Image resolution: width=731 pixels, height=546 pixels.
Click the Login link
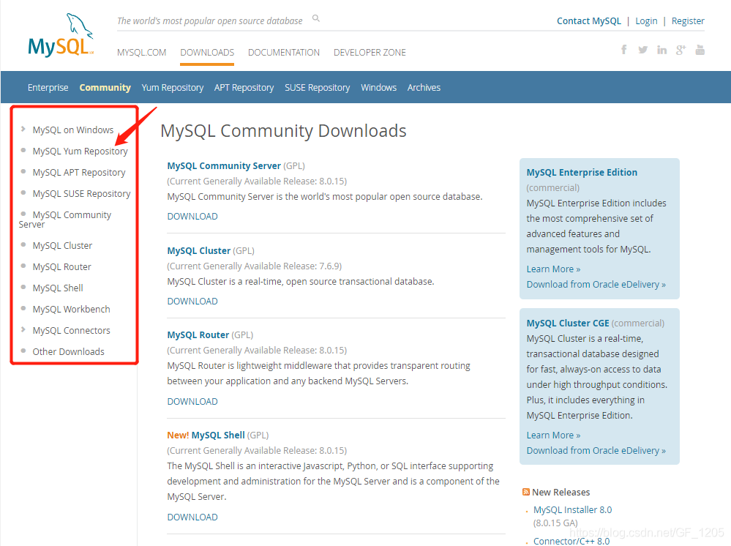click(646, 21)
